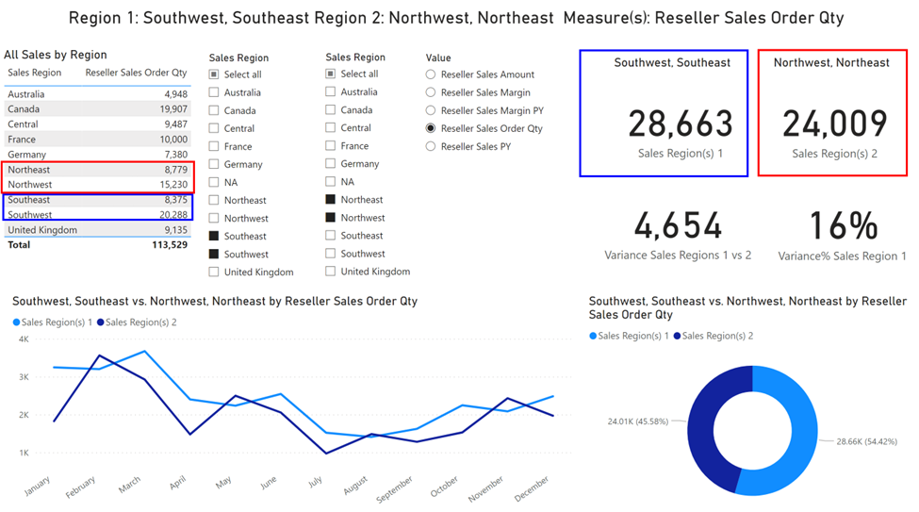Sort table by Reseller Sales Order Qty header
The width and height of the screenshot is (919, 512).
136,73
